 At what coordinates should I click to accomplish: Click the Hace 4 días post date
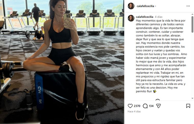click(x=134, y=112)
